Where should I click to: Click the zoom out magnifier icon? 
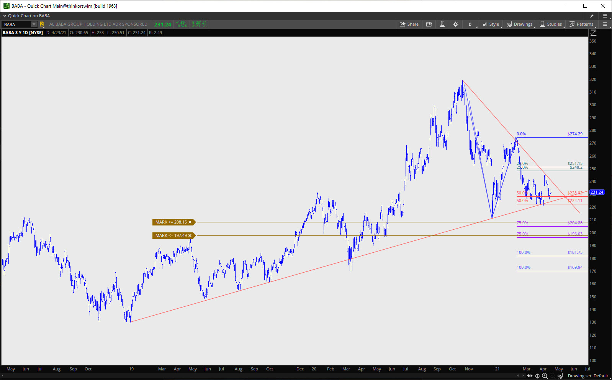(552, 376)
